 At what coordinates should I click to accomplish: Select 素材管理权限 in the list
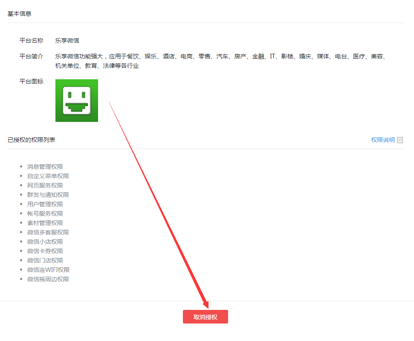pos(45,223)
